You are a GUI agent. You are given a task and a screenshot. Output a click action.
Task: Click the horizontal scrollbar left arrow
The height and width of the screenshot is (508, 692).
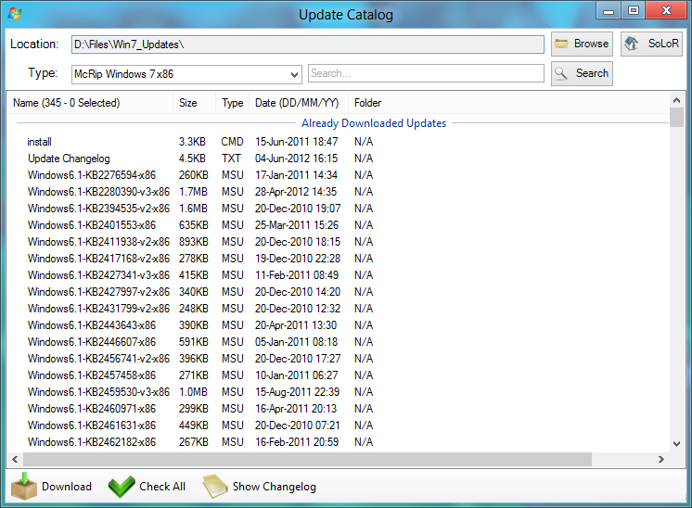tap(15, 459)
